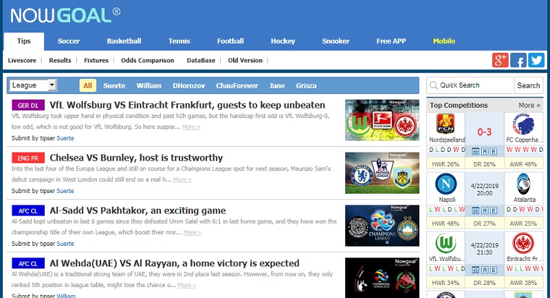Open analysis table icon for Wolfsburg match
Viewport: 550px width, 298px height.
pos(476,270)
